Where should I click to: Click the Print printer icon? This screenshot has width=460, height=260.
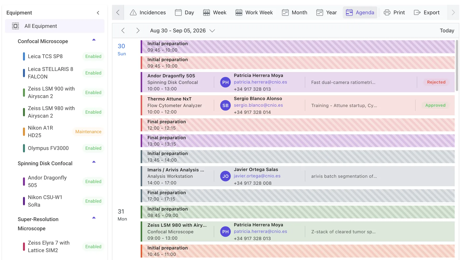387,13
